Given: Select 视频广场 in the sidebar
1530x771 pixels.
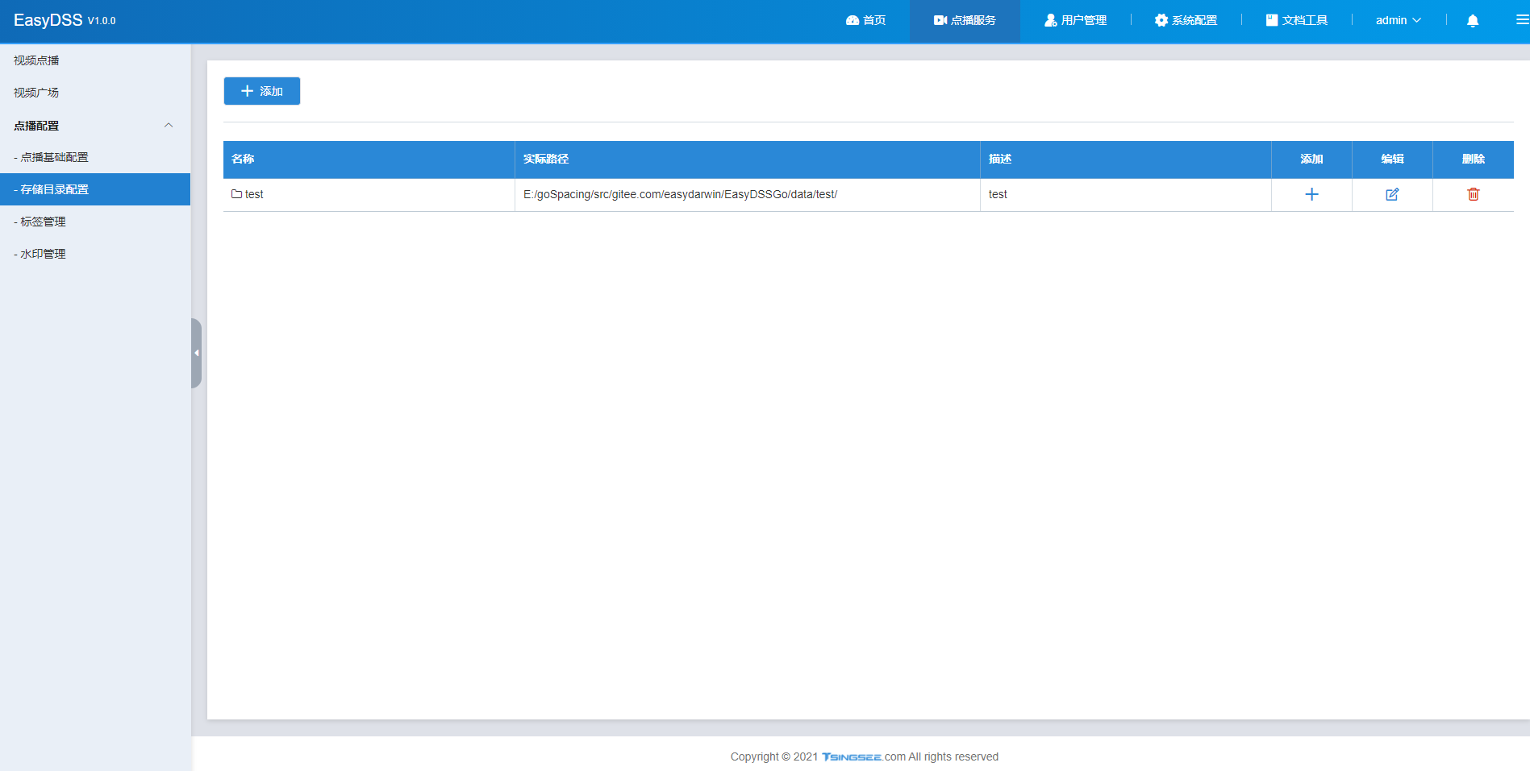Looking at the screenshot, I should (94, 93).
